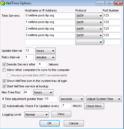Image resolution: width=124 pixels, height=129 pixels.
Task: Open Protocol dropdown for 2.nettime.pool.ntp.org
Action: [89, 29]
